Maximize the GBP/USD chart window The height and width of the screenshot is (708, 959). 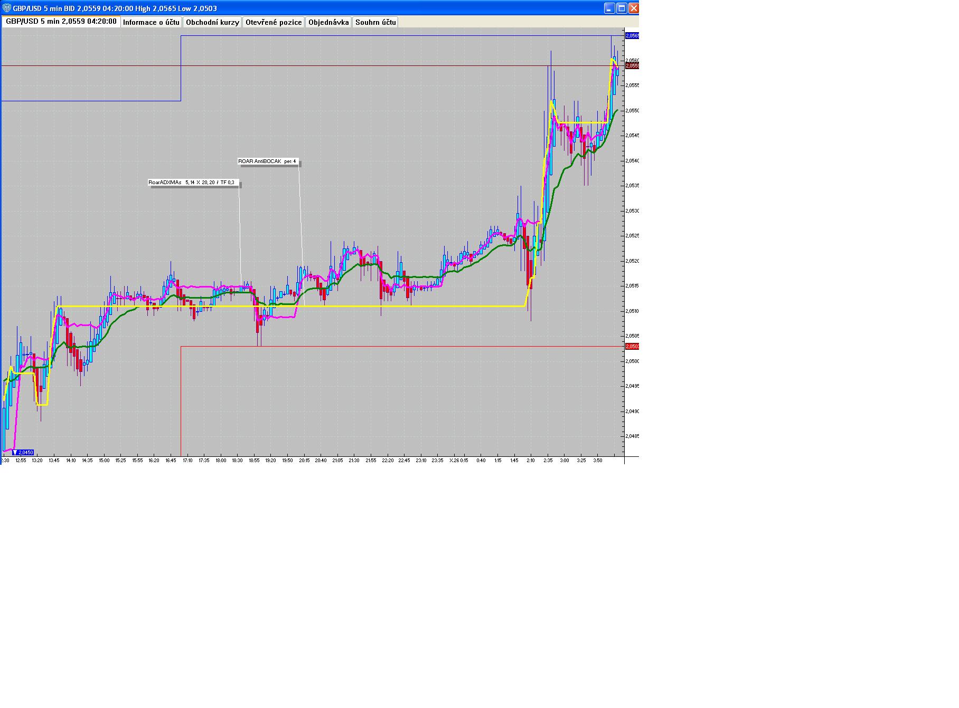622,8
